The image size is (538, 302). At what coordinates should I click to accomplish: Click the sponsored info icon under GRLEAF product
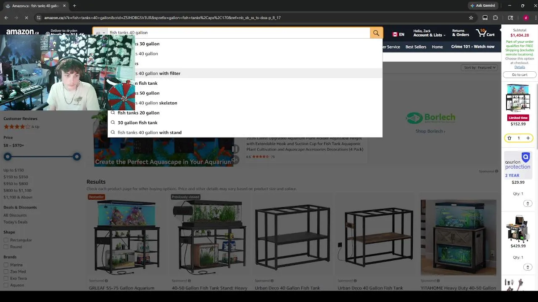tap(106, 281)
